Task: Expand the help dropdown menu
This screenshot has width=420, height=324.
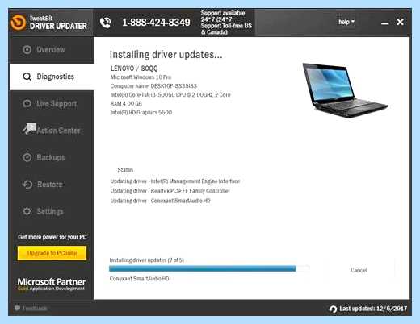Action: [x=346, y=22]
